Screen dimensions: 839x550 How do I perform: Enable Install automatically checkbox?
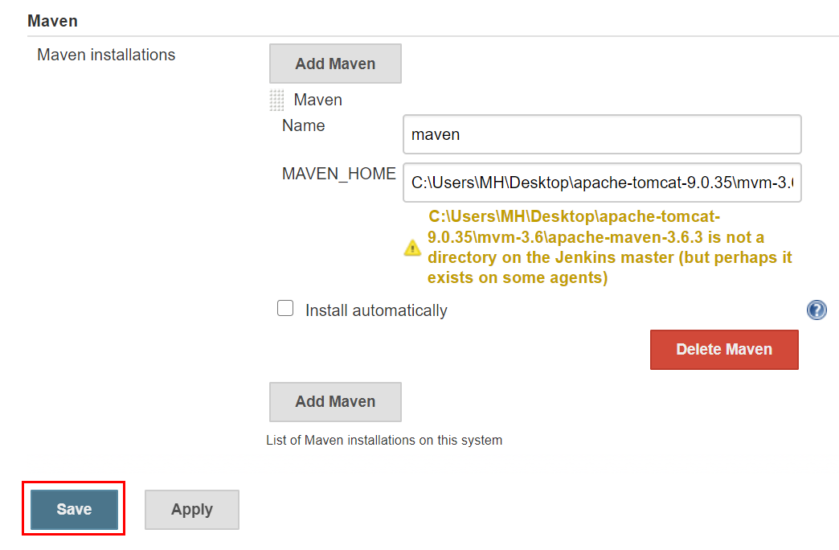285,309
